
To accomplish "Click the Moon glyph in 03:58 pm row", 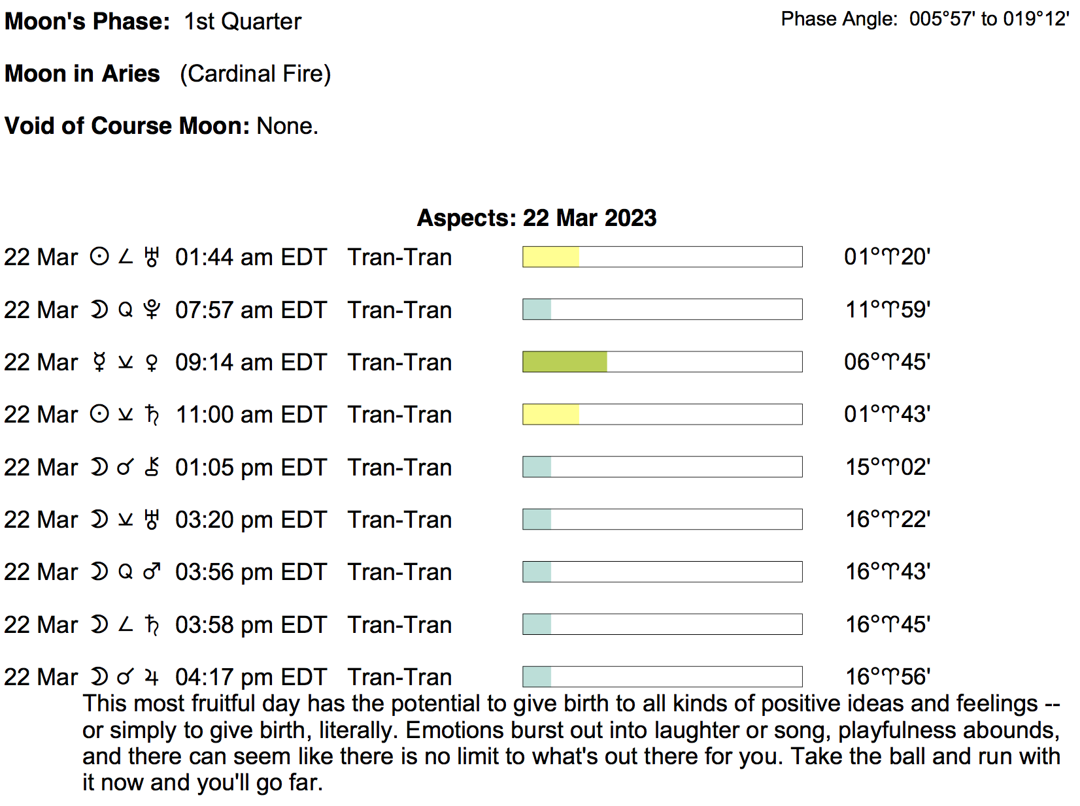I will (99, 625).
